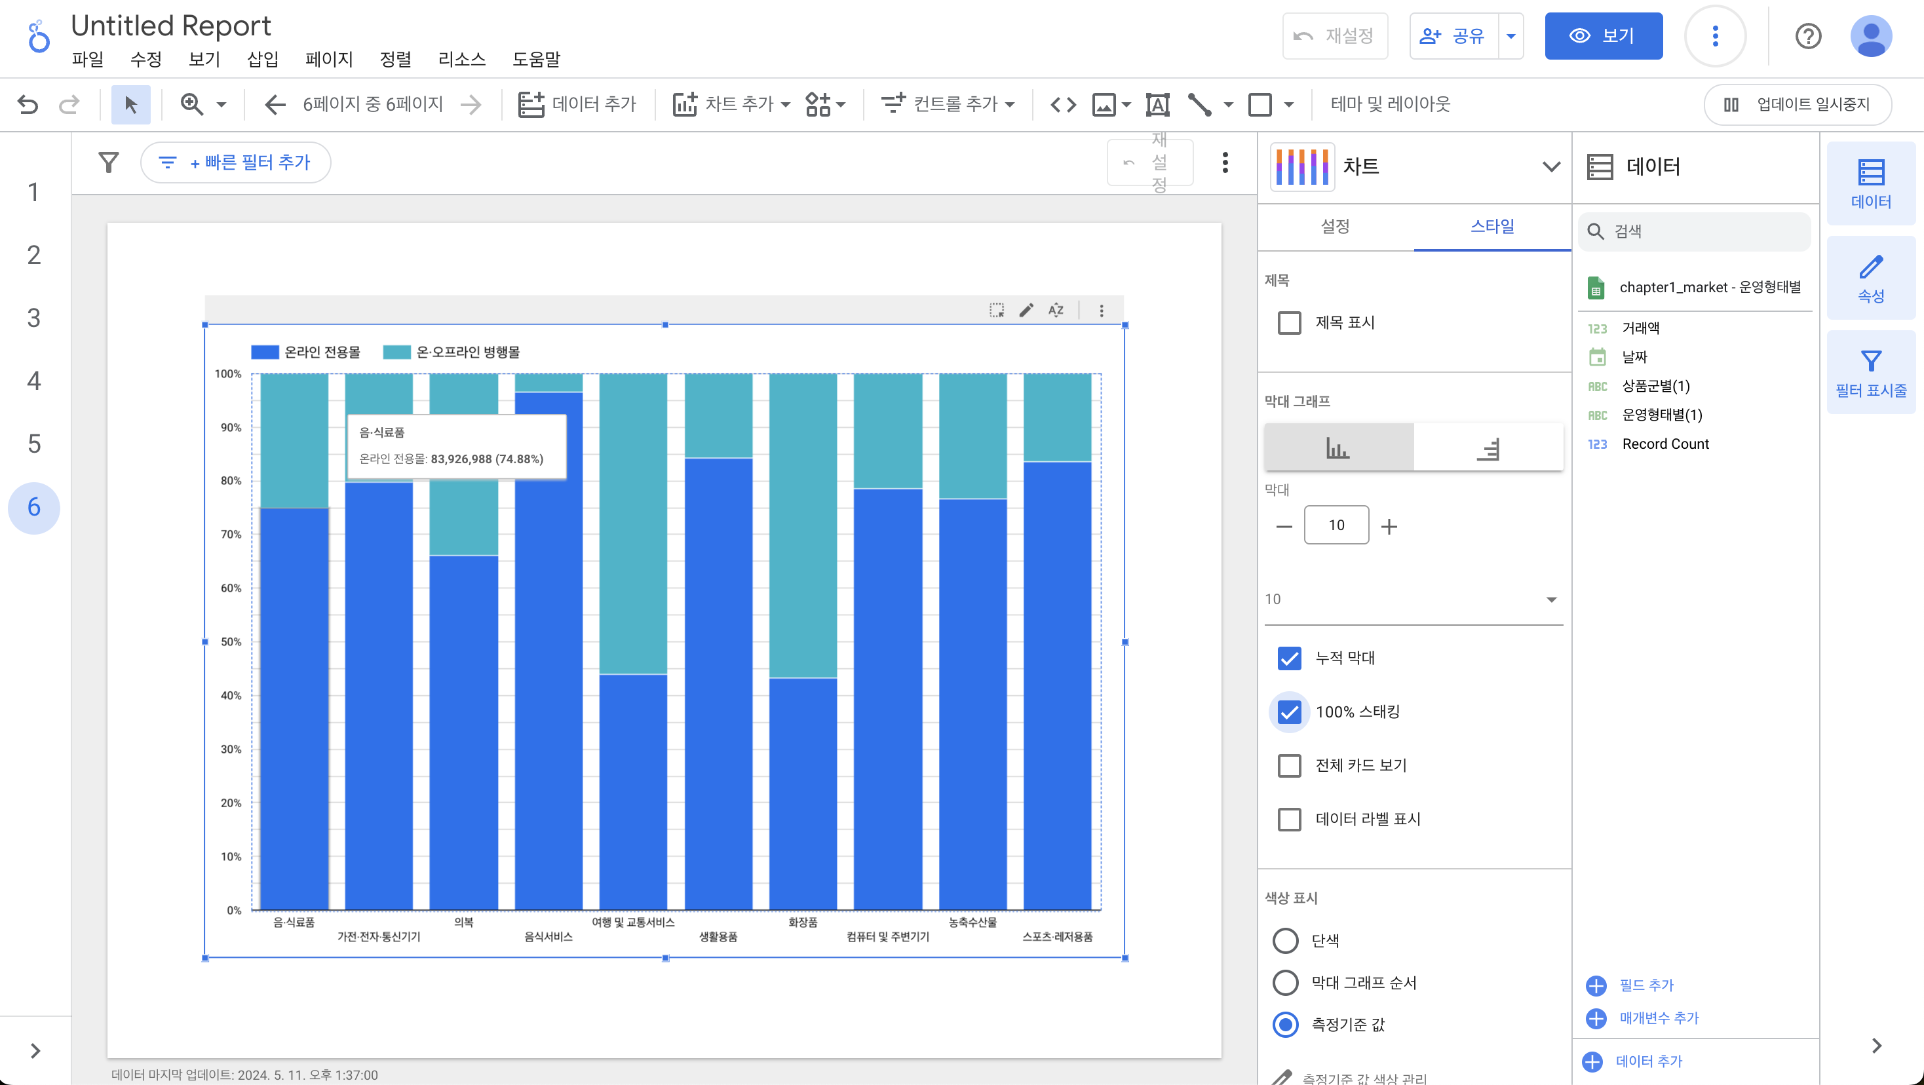
Task: Select the selection mode cursor tool
Action: [130, 104]
